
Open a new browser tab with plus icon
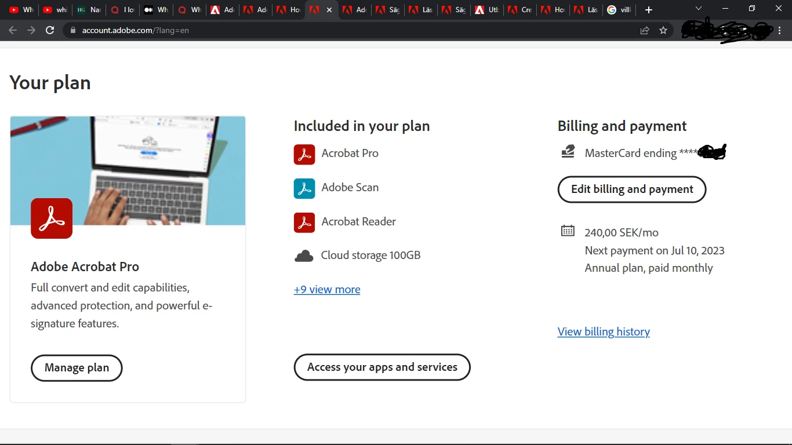tap(649, 10)
